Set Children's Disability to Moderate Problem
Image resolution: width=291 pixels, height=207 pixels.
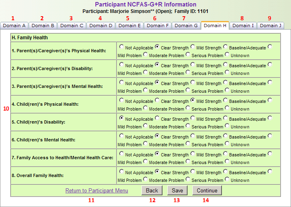pos(145,126)
